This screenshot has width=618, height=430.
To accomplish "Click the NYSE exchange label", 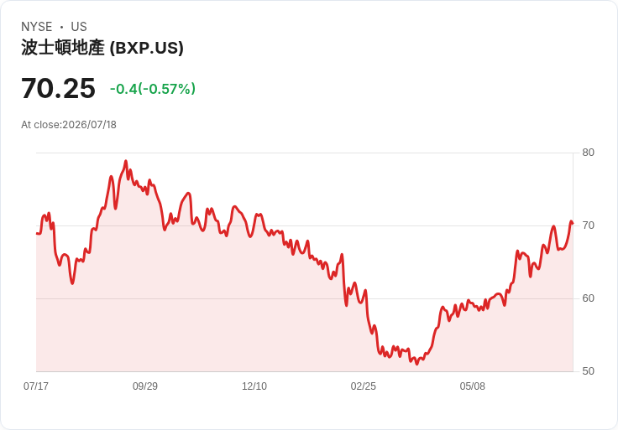I will [x=37, y=27].
